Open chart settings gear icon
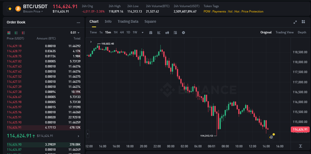The width and height of the screenshot is (311, 154). tap(183, 33)
